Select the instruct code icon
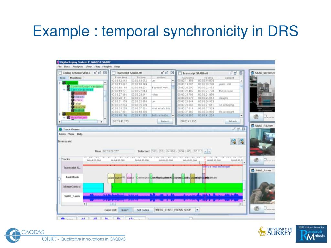Screen dimensions: 331x248 [73, 110]
